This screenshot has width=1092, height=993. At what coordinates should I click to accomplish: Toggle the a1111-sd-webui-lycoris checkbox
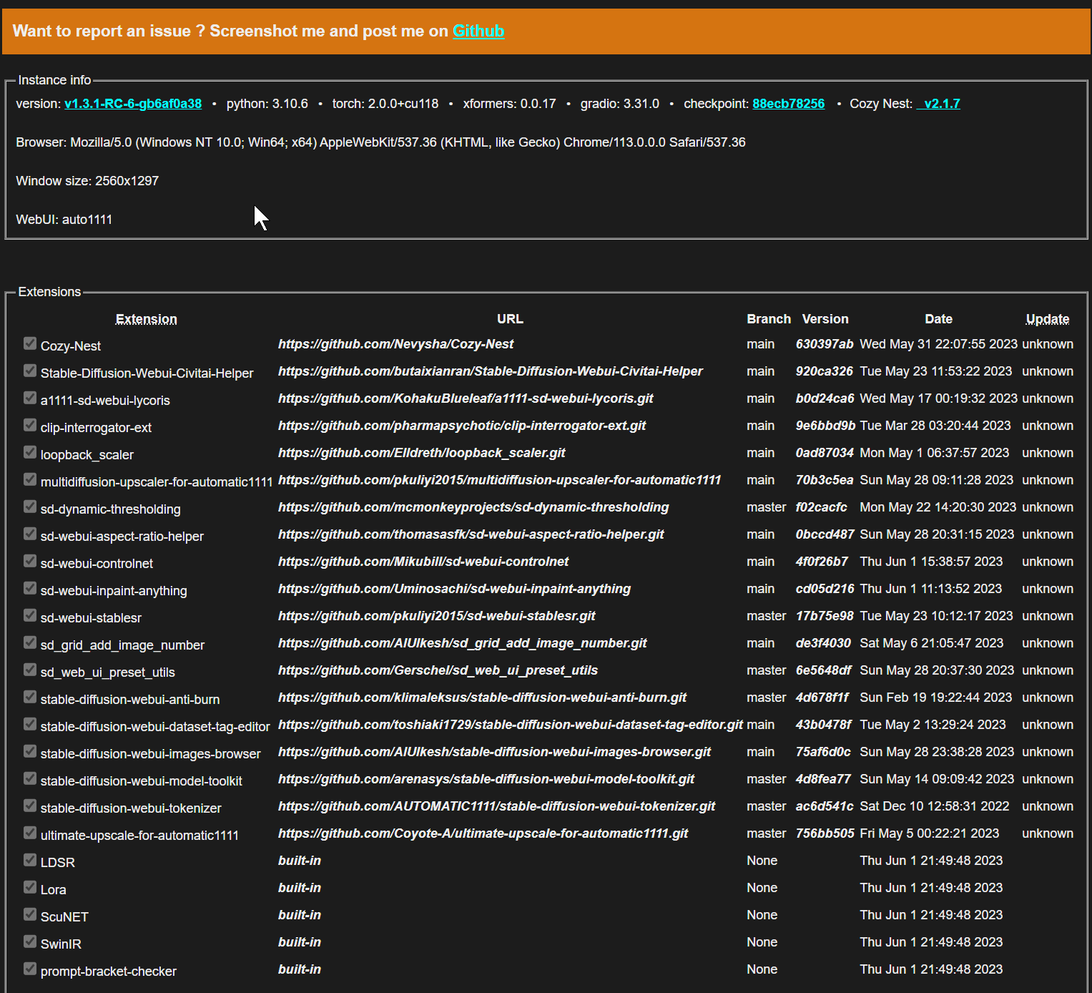[x=29, y=398]
